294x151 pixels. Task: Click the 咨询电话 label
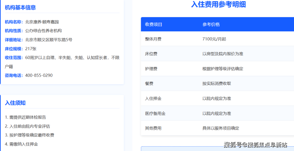coord(14,75)
